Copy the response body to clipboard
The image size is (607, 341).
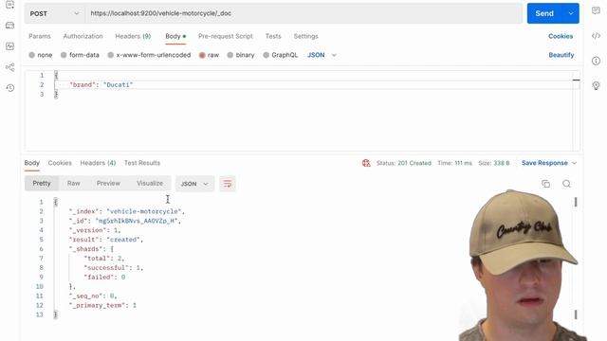click(546, 184)
